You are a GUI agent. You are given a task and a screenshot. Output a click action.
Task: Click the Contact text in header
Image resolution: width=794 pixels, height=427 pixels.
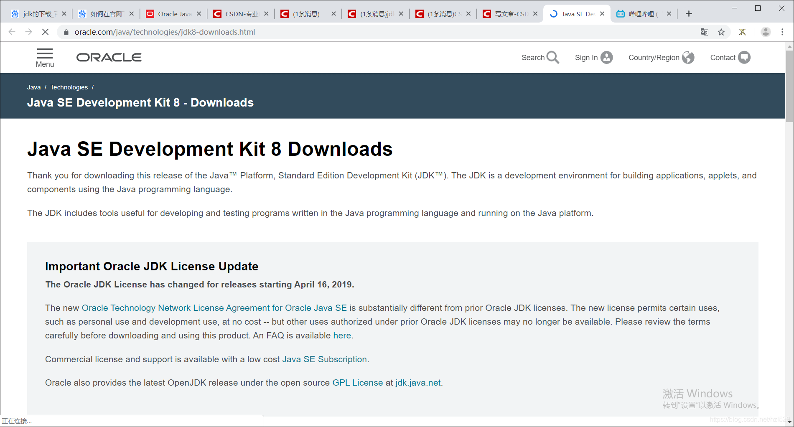(723, 58)
